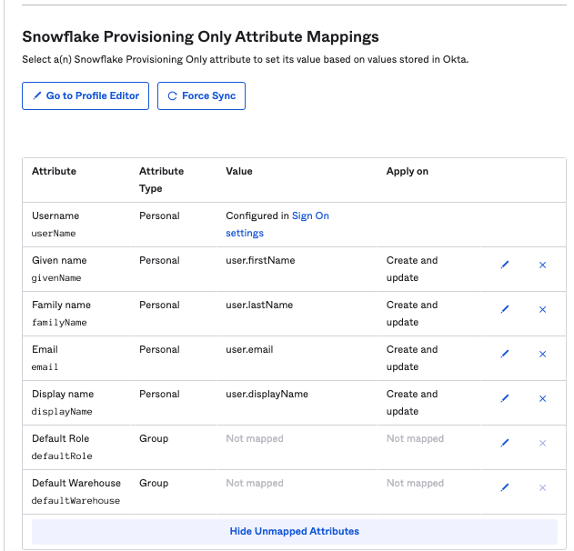Hide Unmapped Attributes
This screenshot has width=574, height=551.
point(294,531)
